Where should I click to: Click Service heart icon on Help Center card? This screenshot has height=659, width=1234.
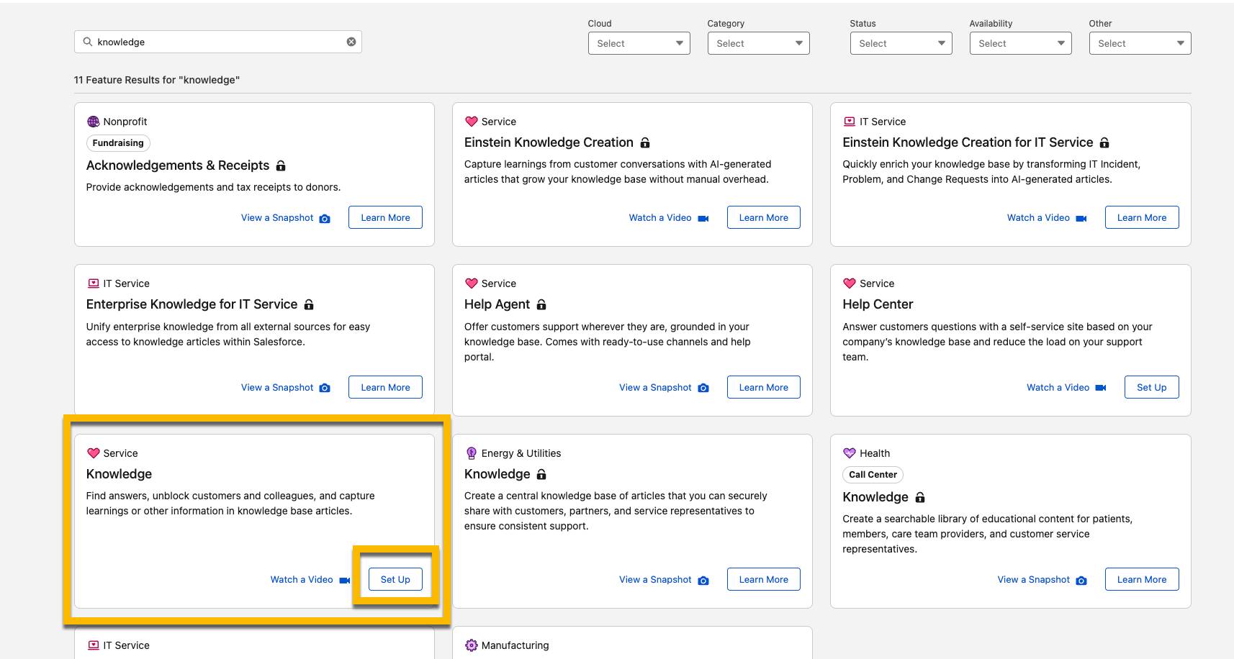click(x=850, y=283)
